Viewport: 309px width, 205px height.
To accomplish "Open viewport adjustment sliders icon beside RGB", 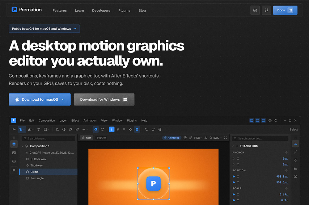I will (206, 138).
